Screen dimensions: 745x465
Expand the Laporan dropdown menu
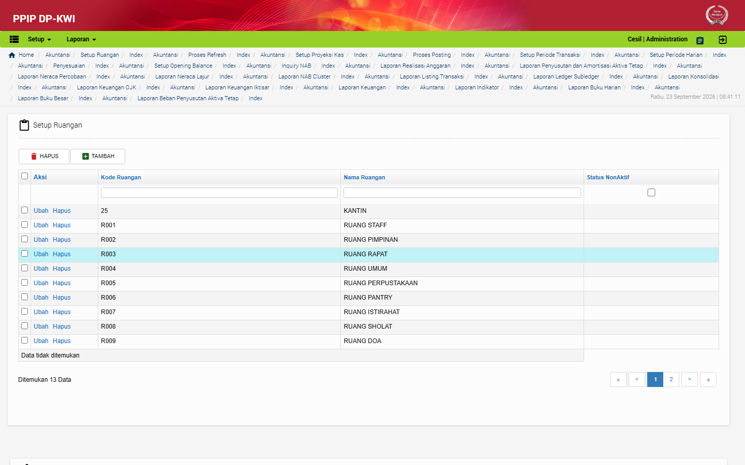(x=81, y=39)
